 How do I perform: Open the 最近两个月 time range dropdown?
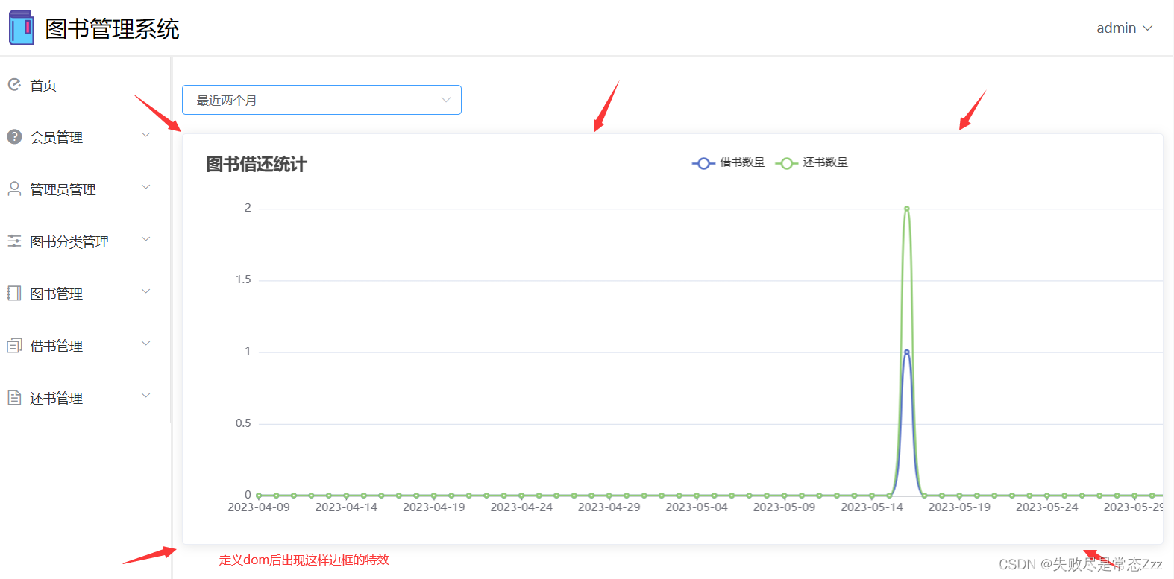(321, 100)
